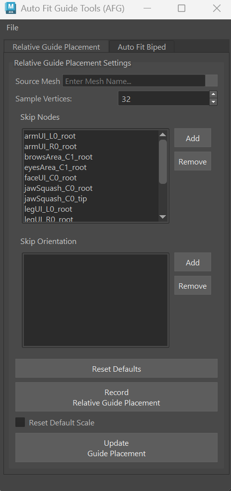Viewport: 231px width, 491px height.
Task: Select armUI_L0_root in Skip Nodes list
Action: [x=91, y=136]
